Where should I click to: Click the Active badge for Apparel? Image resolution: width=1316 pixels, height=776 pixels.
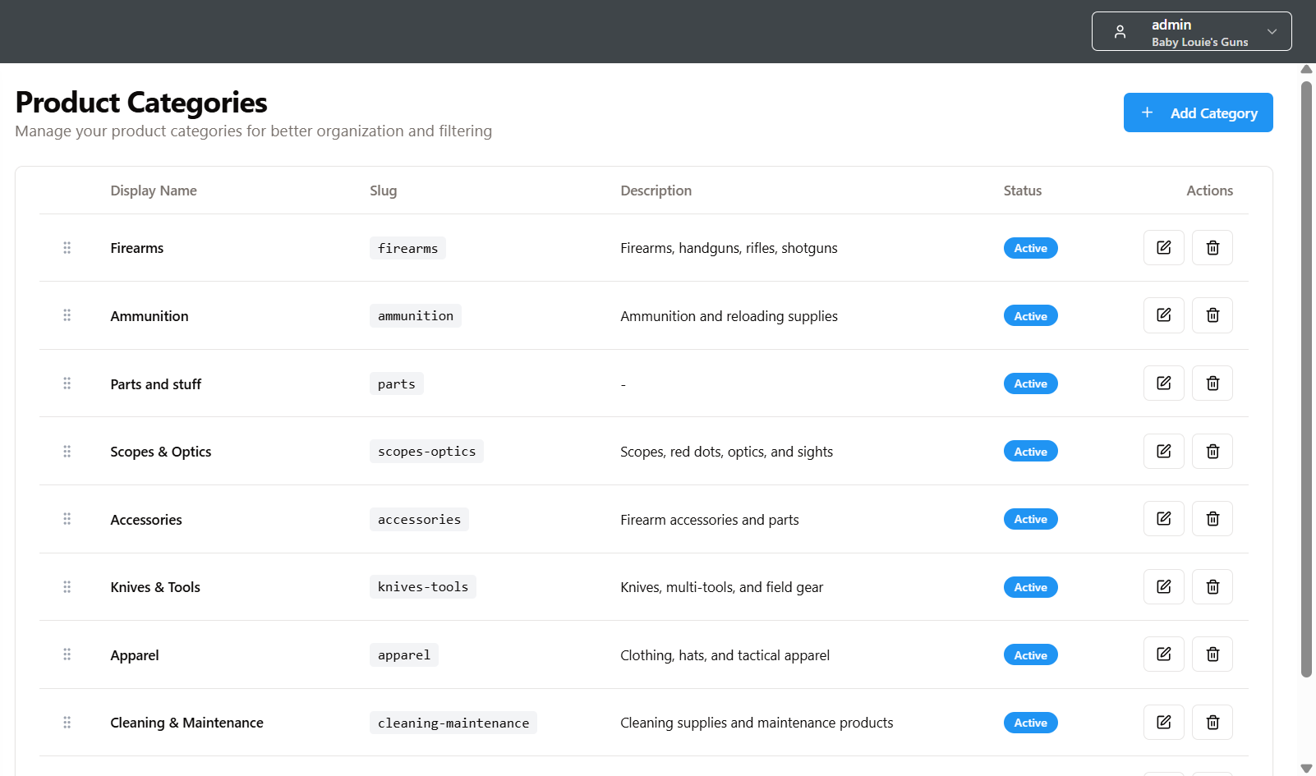[x=1030, y=655]
